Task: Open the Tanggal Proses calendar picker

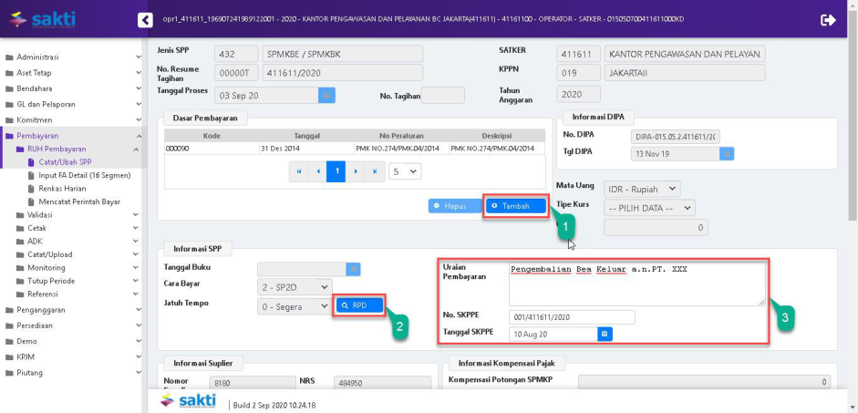Action: point(326,94)
